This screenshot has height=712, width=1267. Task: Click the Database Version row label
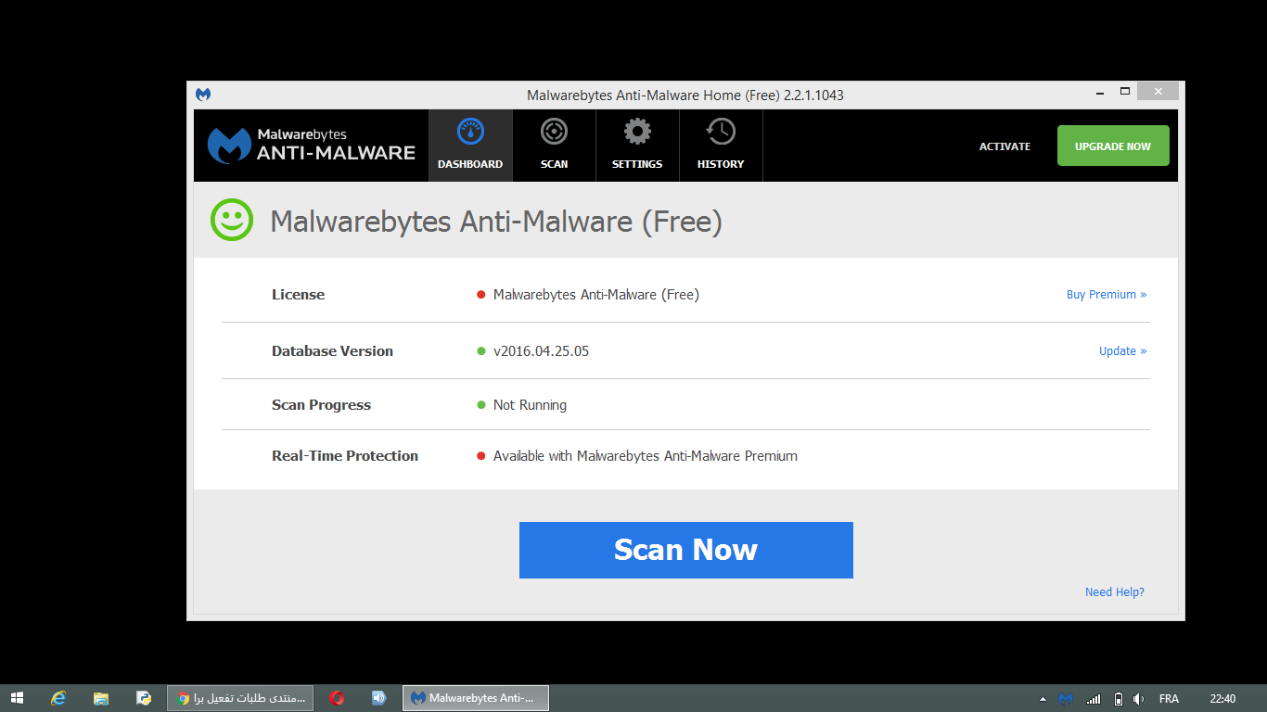click(332, 351)
